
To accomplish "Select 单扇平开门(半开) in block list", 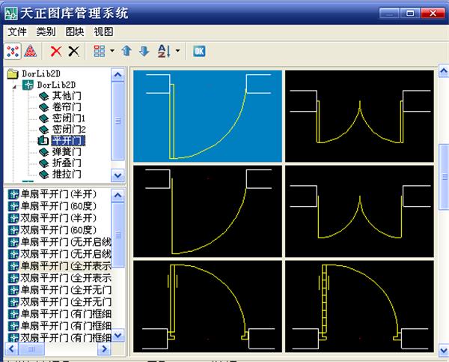I will point(57,194).
